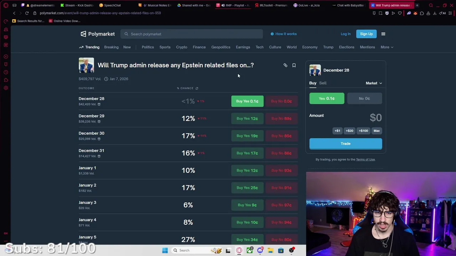Open OBS Studio from taskbar
This screenshot has width=456, height=256.
291,250
